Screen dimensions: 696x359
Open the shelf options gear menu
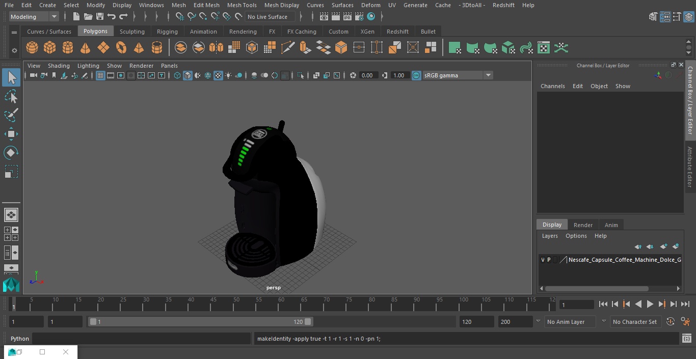[x=14, y=50]
